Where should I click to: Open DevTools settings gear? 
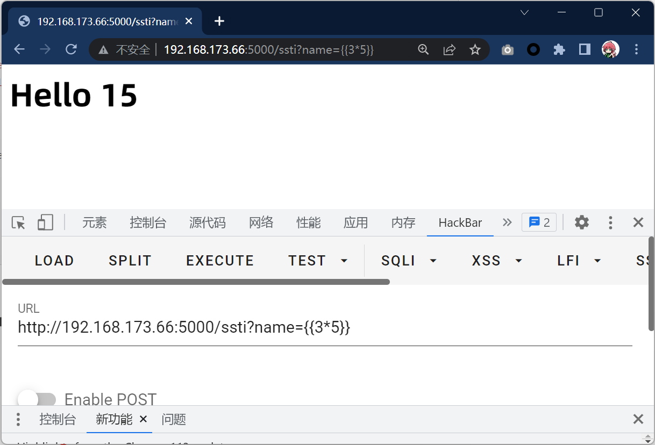(x=581, y=223)
